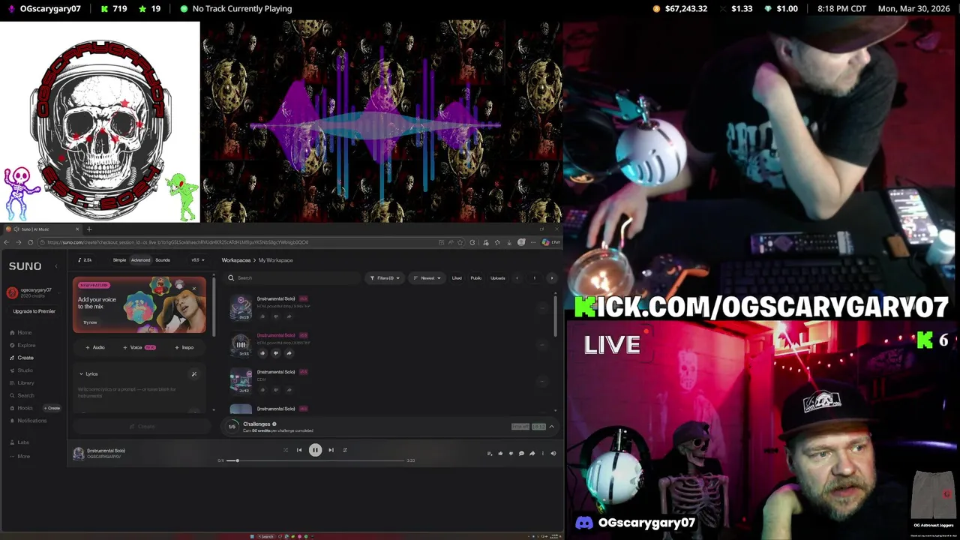
Task: Like the EDM track with duration 3:42
Action: [262, 389]
